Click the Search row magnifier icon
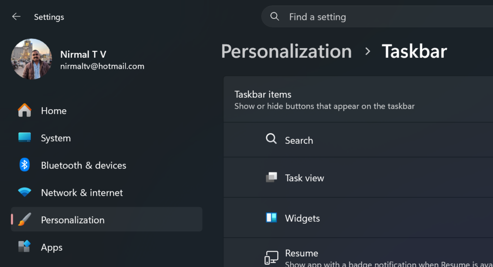This screenshot has width=493, height=267. pos(271,139)
